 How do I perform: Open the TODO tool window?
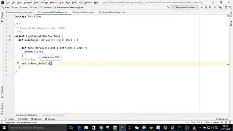click(23, 119)
